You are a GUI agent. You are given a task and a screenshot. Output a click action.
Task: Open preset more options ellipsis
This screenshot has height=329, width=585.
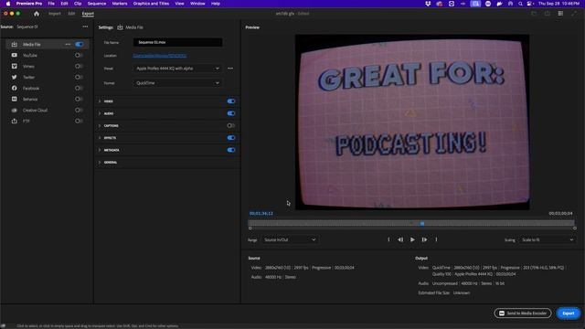coord(230,69)
